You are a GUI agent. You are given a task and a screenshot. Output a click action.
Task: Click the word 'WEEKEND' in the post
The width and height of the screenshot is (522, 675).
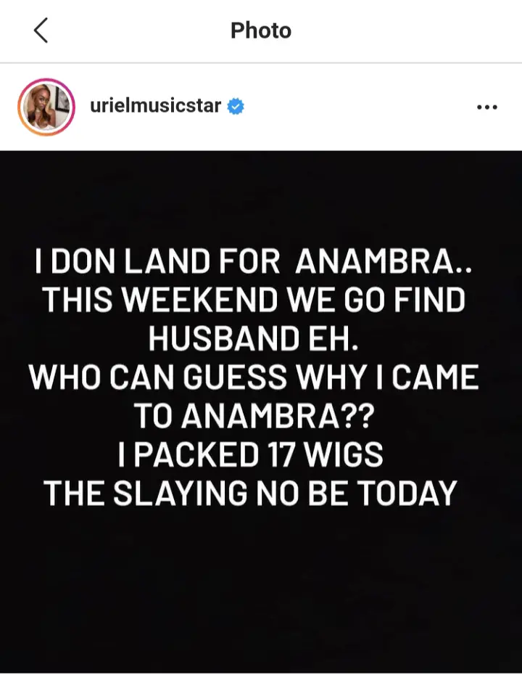pyautogui.click(x=200, y=300)
